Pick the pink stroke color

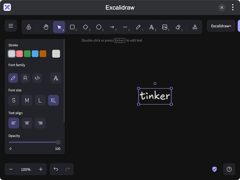tap(19, 54)
